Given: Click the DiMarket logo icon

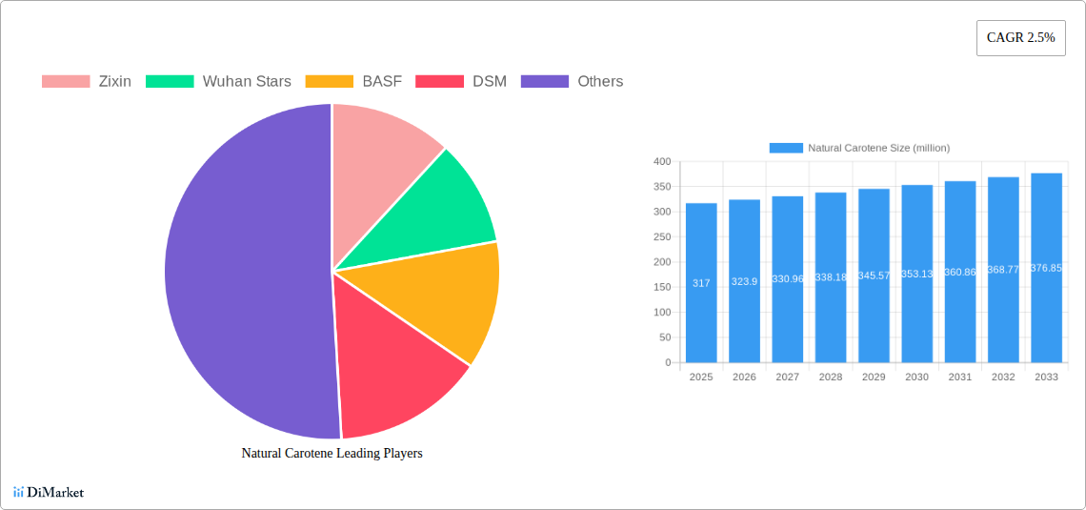Looking at the screenshot, I should click(18, 492).
